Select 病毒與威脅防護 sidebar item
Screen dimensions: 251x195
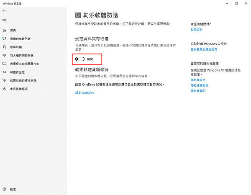(20, 38)
